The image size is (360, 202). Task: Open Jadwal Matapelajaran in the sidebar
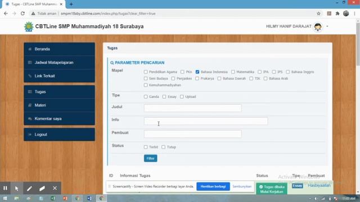[59, 62]
